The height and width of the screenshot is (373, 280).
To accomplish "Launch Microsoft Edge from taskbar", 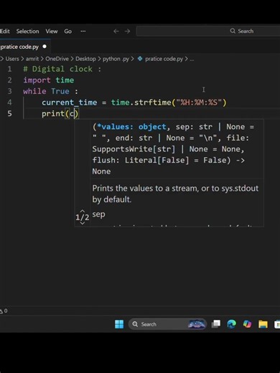I will [x=231, y=324].
